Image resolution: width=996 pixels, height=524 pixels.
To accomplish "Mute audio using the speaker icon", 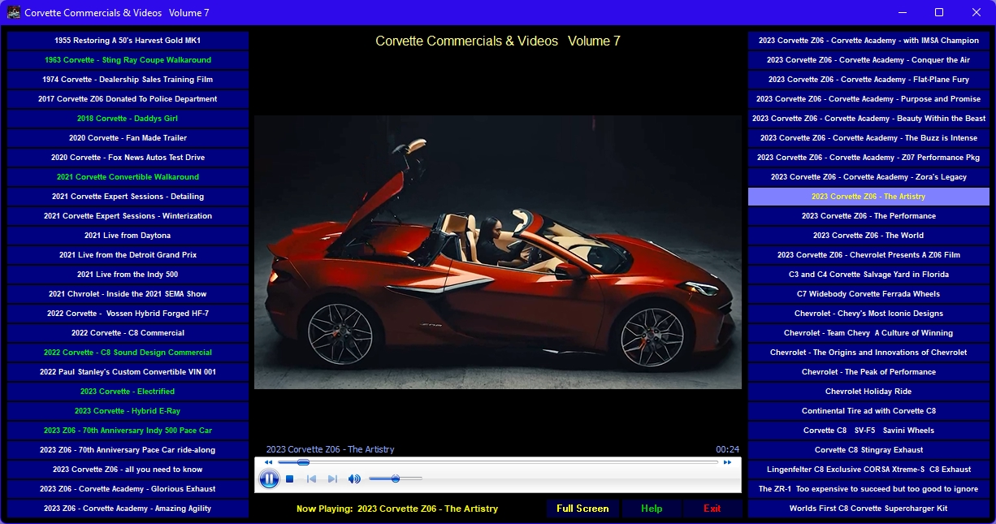I will point(354,479).
